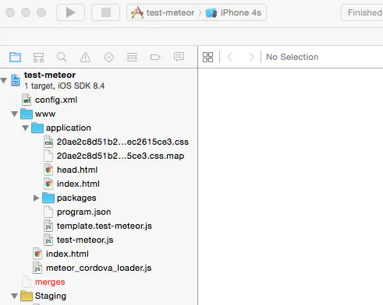
Task: Click the test-meteor.js file icon
Action: tap(48, 240)
